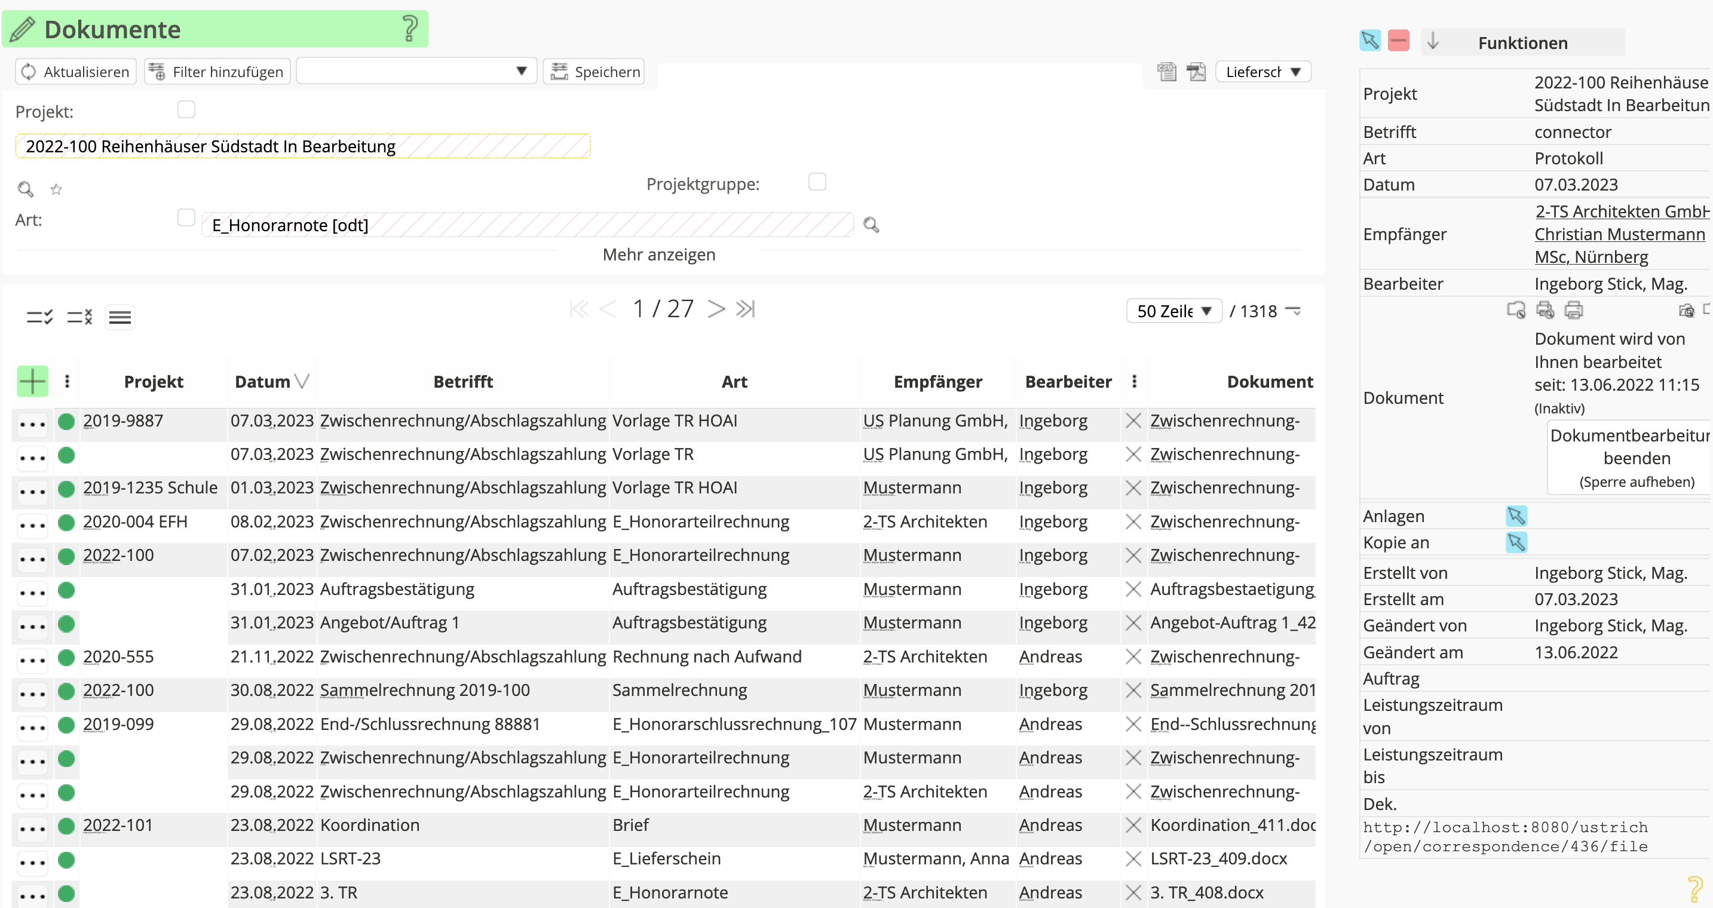Open the 50 Zeilen rows dropdown
Viewport: 1713px width, 908px height.
[x=1173, y=311]
